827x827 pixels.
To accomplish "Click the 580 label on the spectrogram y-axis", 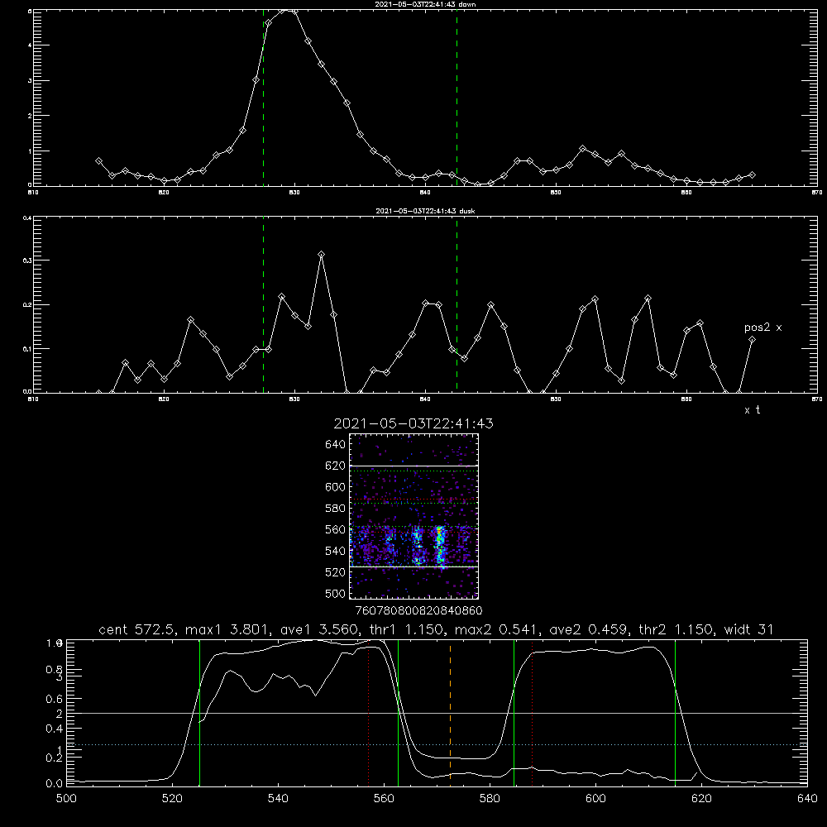I will (336, 509).
